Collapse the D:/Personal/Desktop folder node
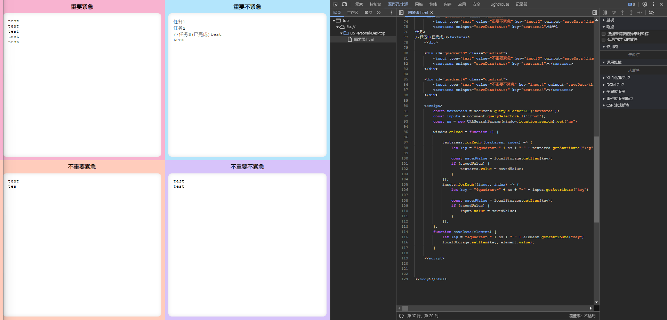Screen dimensions: 667x320 (341, 33)
